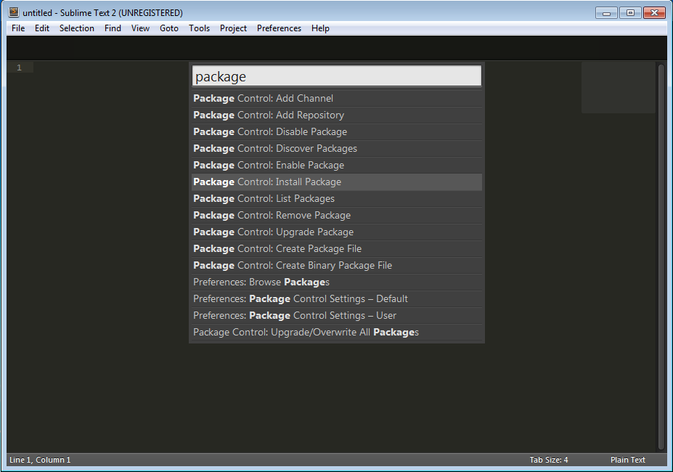This screenshot has width=673, height=472.
Task: Select Package Control: Discover Packages
Action: click(x=337, y=149)
